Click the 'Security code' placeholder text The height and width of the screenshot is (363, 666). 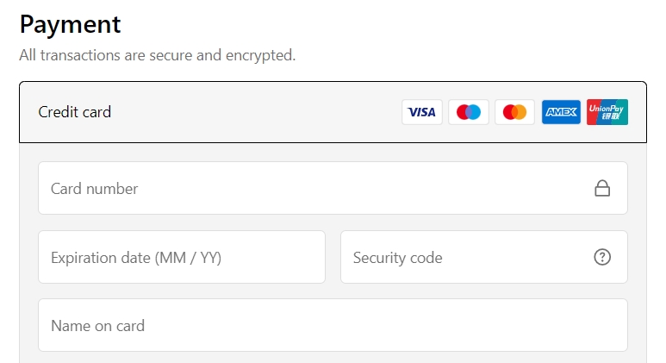[x=397, y=258]
